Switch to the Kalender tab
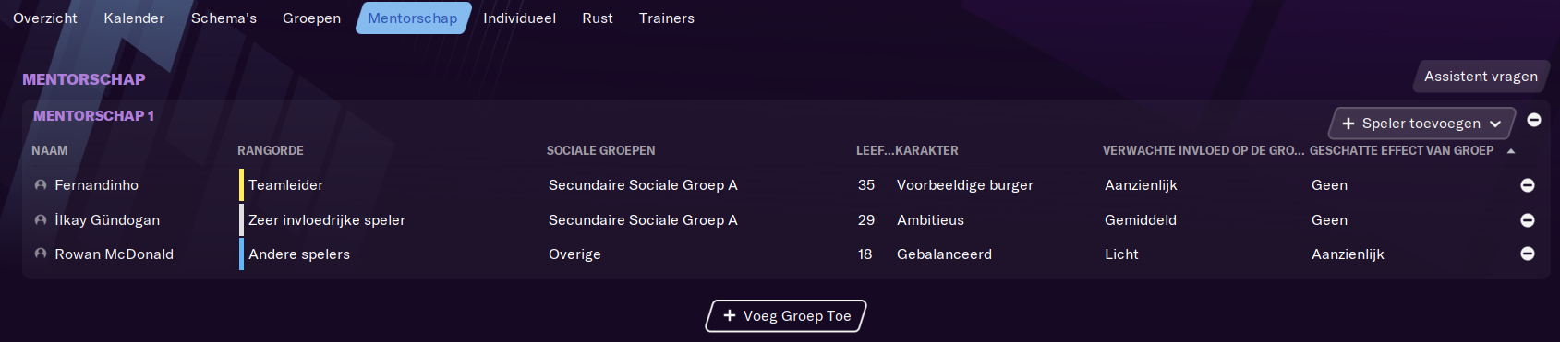 (134, 18)
